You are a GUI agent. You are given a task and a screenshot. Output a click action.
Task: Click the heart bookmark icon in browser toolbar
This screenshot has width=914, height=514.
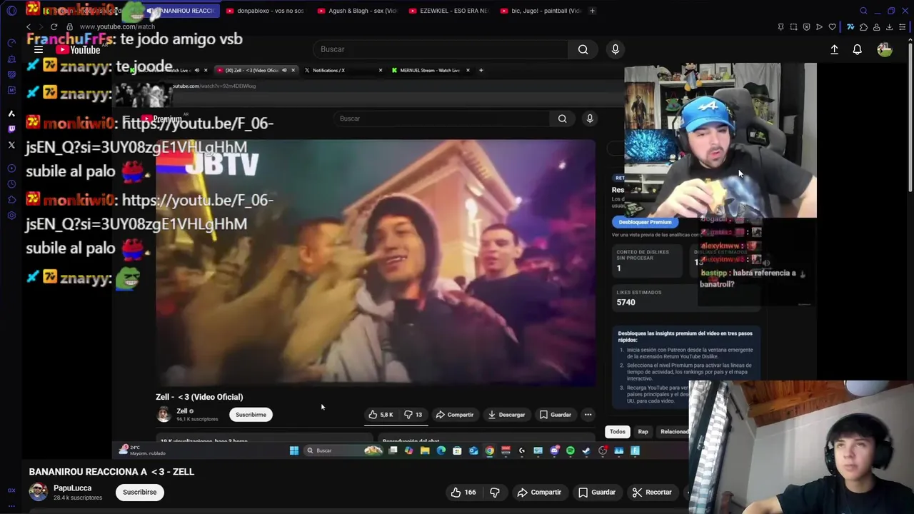(x=832, y=27)
